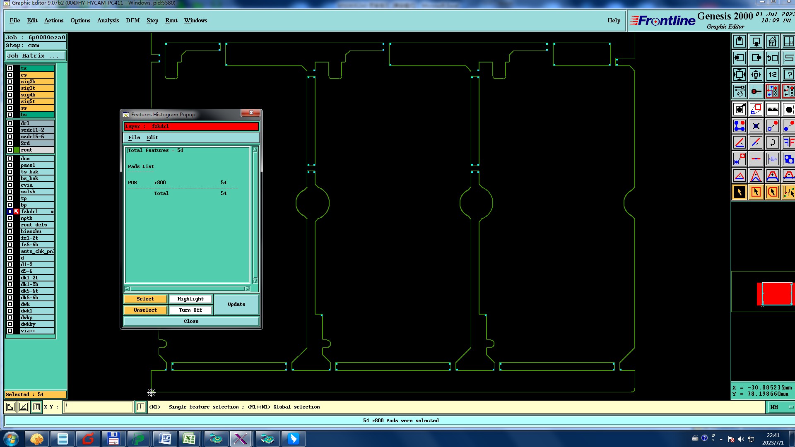This screenshot has width=795, height=447.
Task: Click the red-blue angled line edit icon
Action: (756, 142)
